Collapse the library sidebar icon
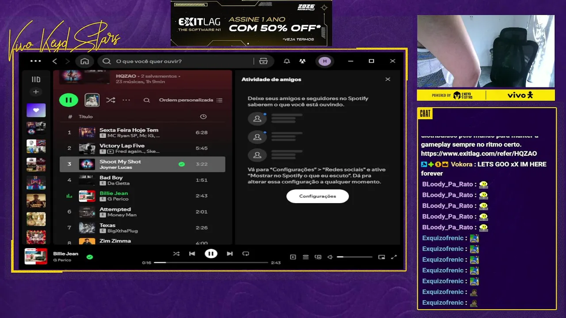 tap(36, 79)
